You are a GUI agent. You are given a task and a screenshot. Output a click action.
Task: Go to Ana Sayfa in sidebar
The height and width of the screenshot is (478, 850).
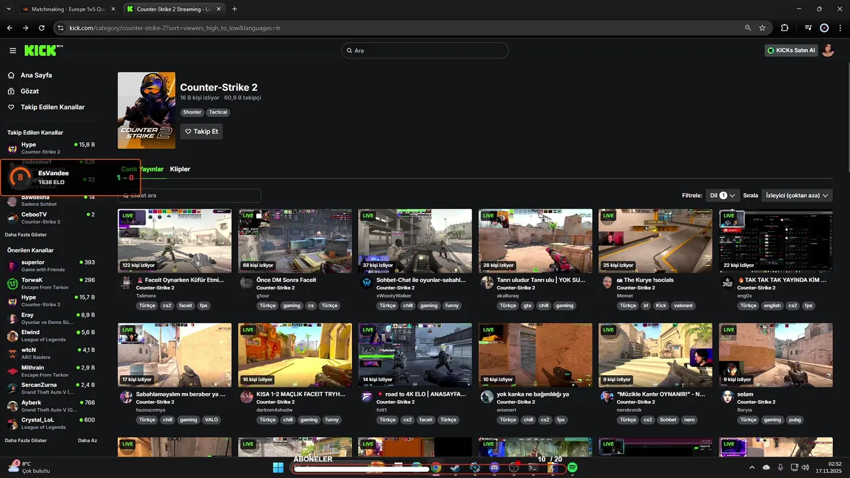(36, 75)
